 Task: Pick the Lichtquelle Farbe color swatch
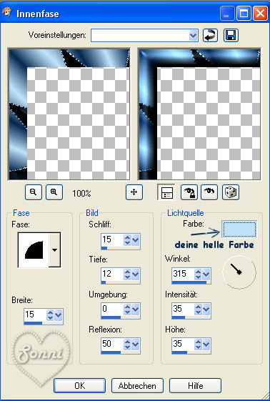point(239,229)
